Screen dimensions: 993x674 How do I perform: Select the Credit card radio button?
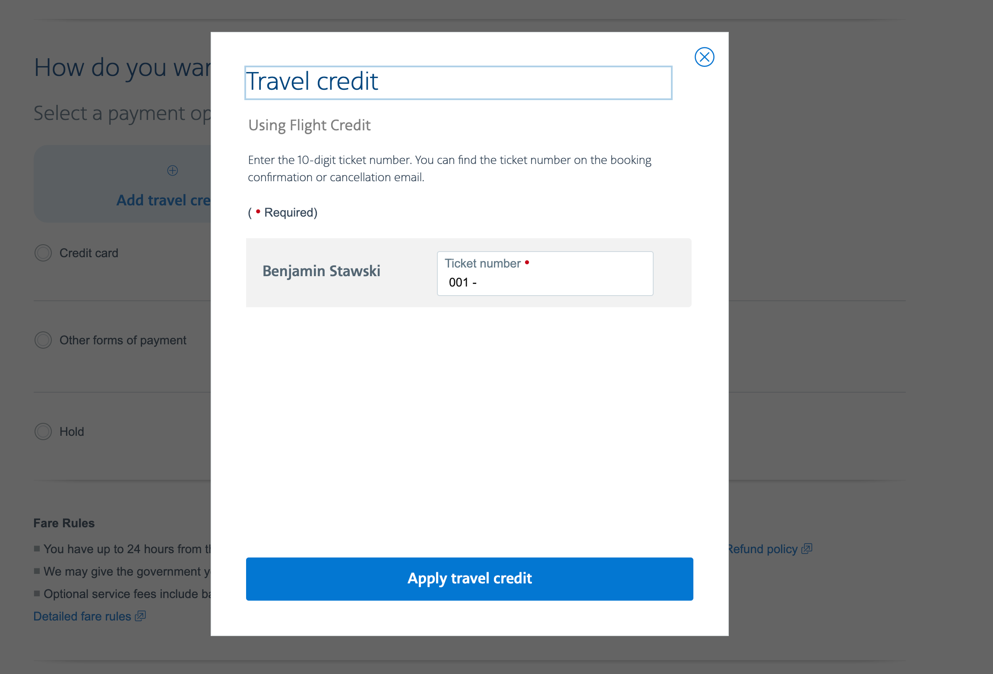point(43,253)
